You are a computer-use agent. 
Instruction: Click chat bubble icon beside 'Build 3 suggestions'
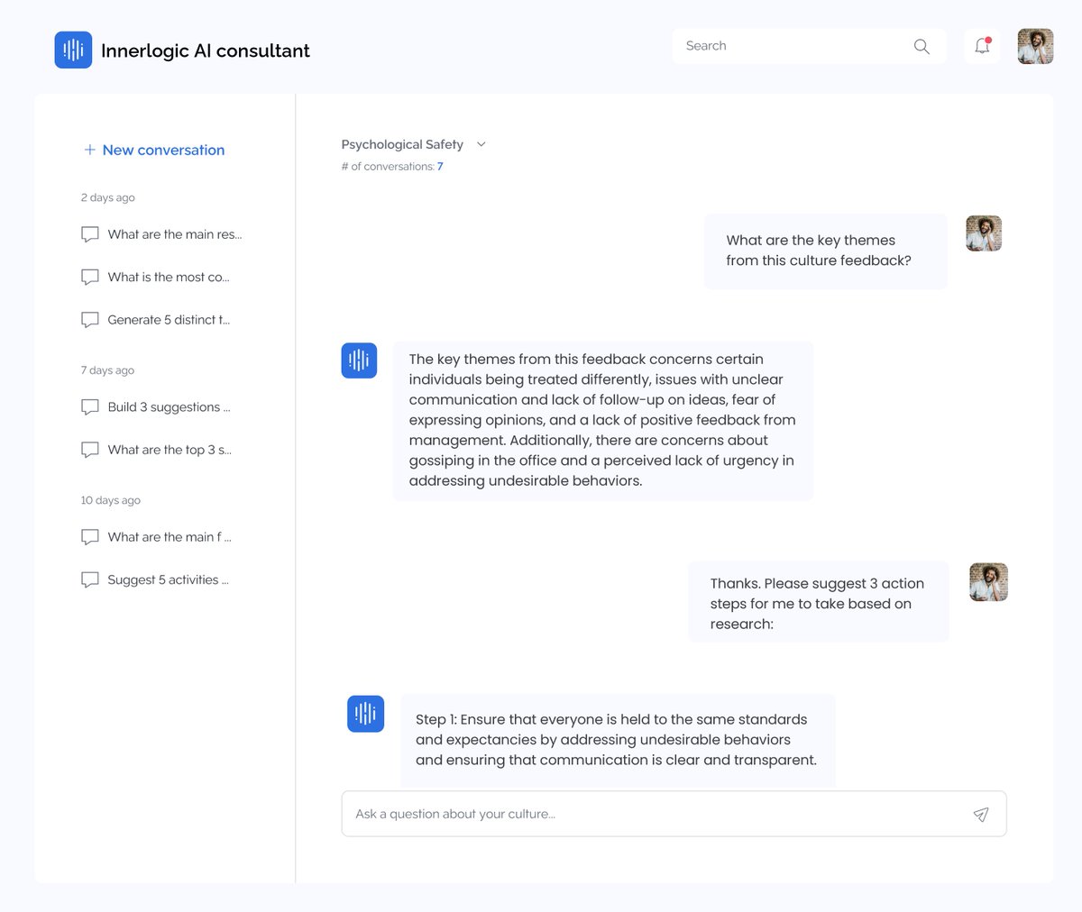pos(90,407)
